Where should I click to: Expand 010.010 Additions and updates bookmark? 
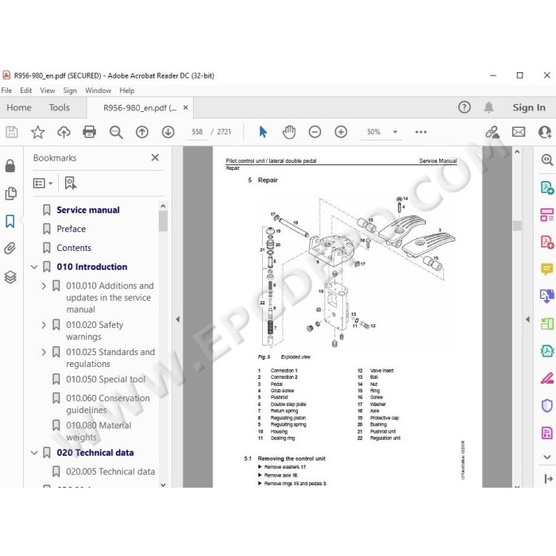coord(44,286)
